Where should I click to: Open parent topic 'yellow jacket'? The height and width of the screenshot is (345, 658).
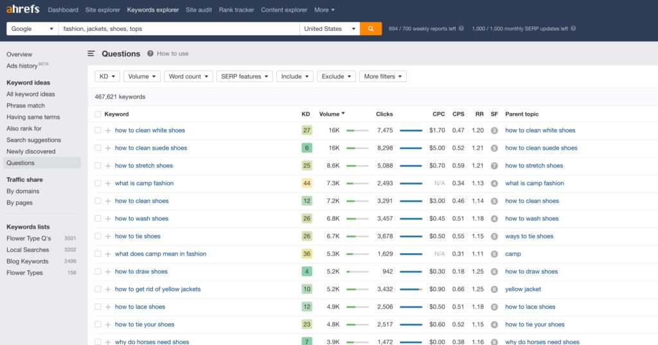(523, 288)
